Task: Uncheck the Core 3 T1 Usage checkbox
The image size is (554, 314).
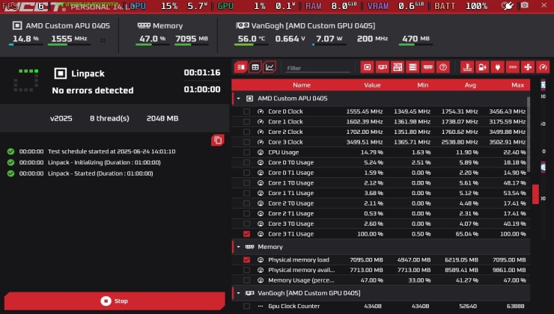Action: tap(247, 234)
